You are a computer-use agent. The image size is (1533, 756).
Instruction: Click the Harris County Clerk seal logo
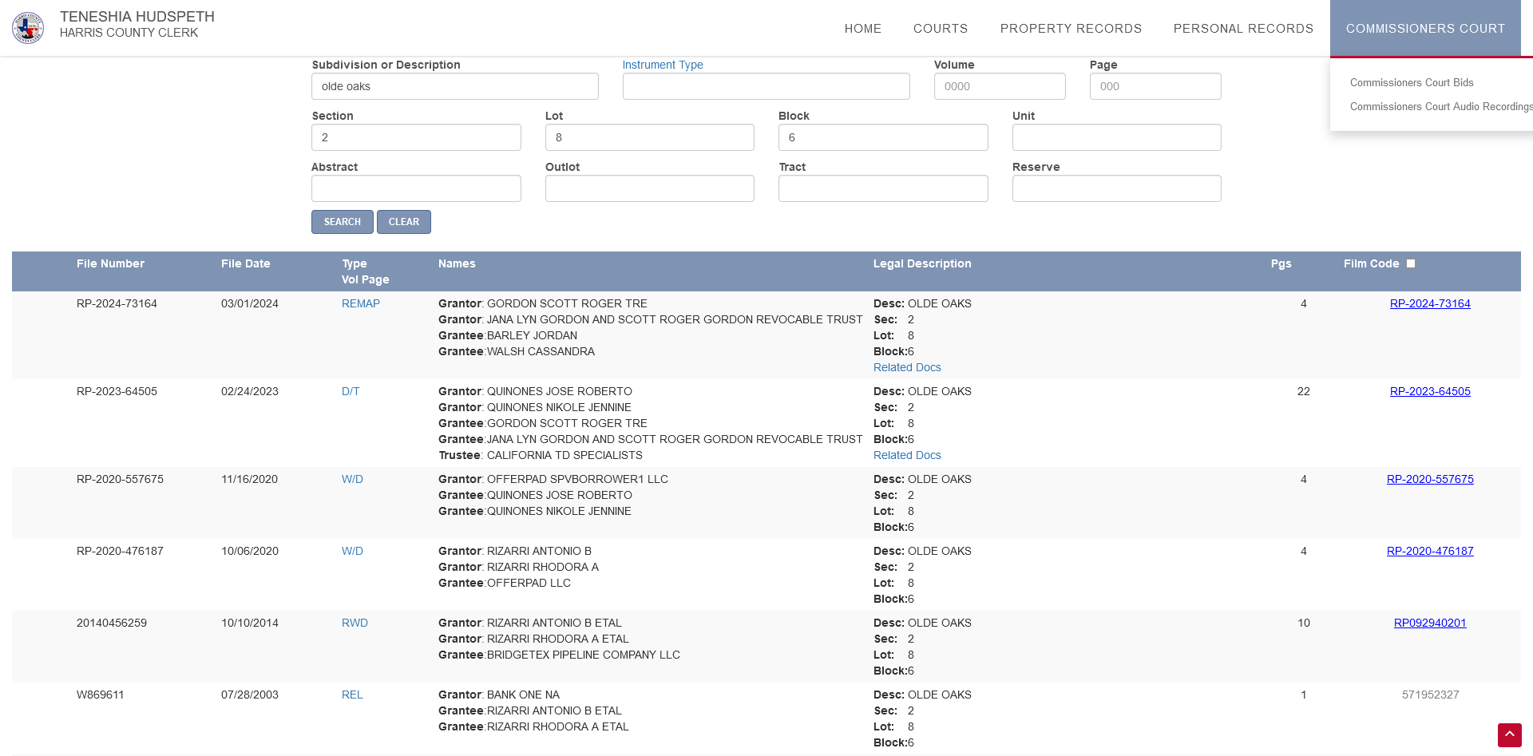click(x=28, y=28)
